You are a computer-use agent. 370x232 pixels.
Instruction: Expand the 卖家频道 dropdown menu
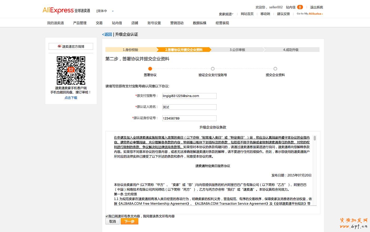(226, 14)
